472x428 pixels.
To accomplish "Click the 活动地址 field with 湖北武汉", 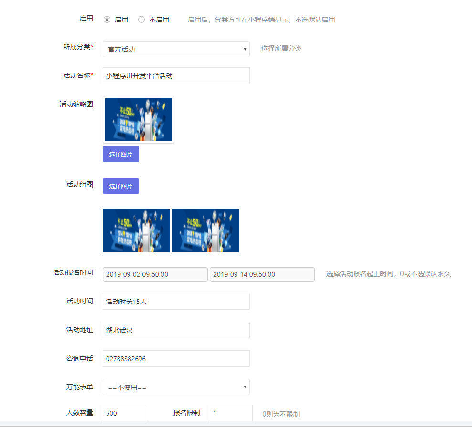I will 176,330.
